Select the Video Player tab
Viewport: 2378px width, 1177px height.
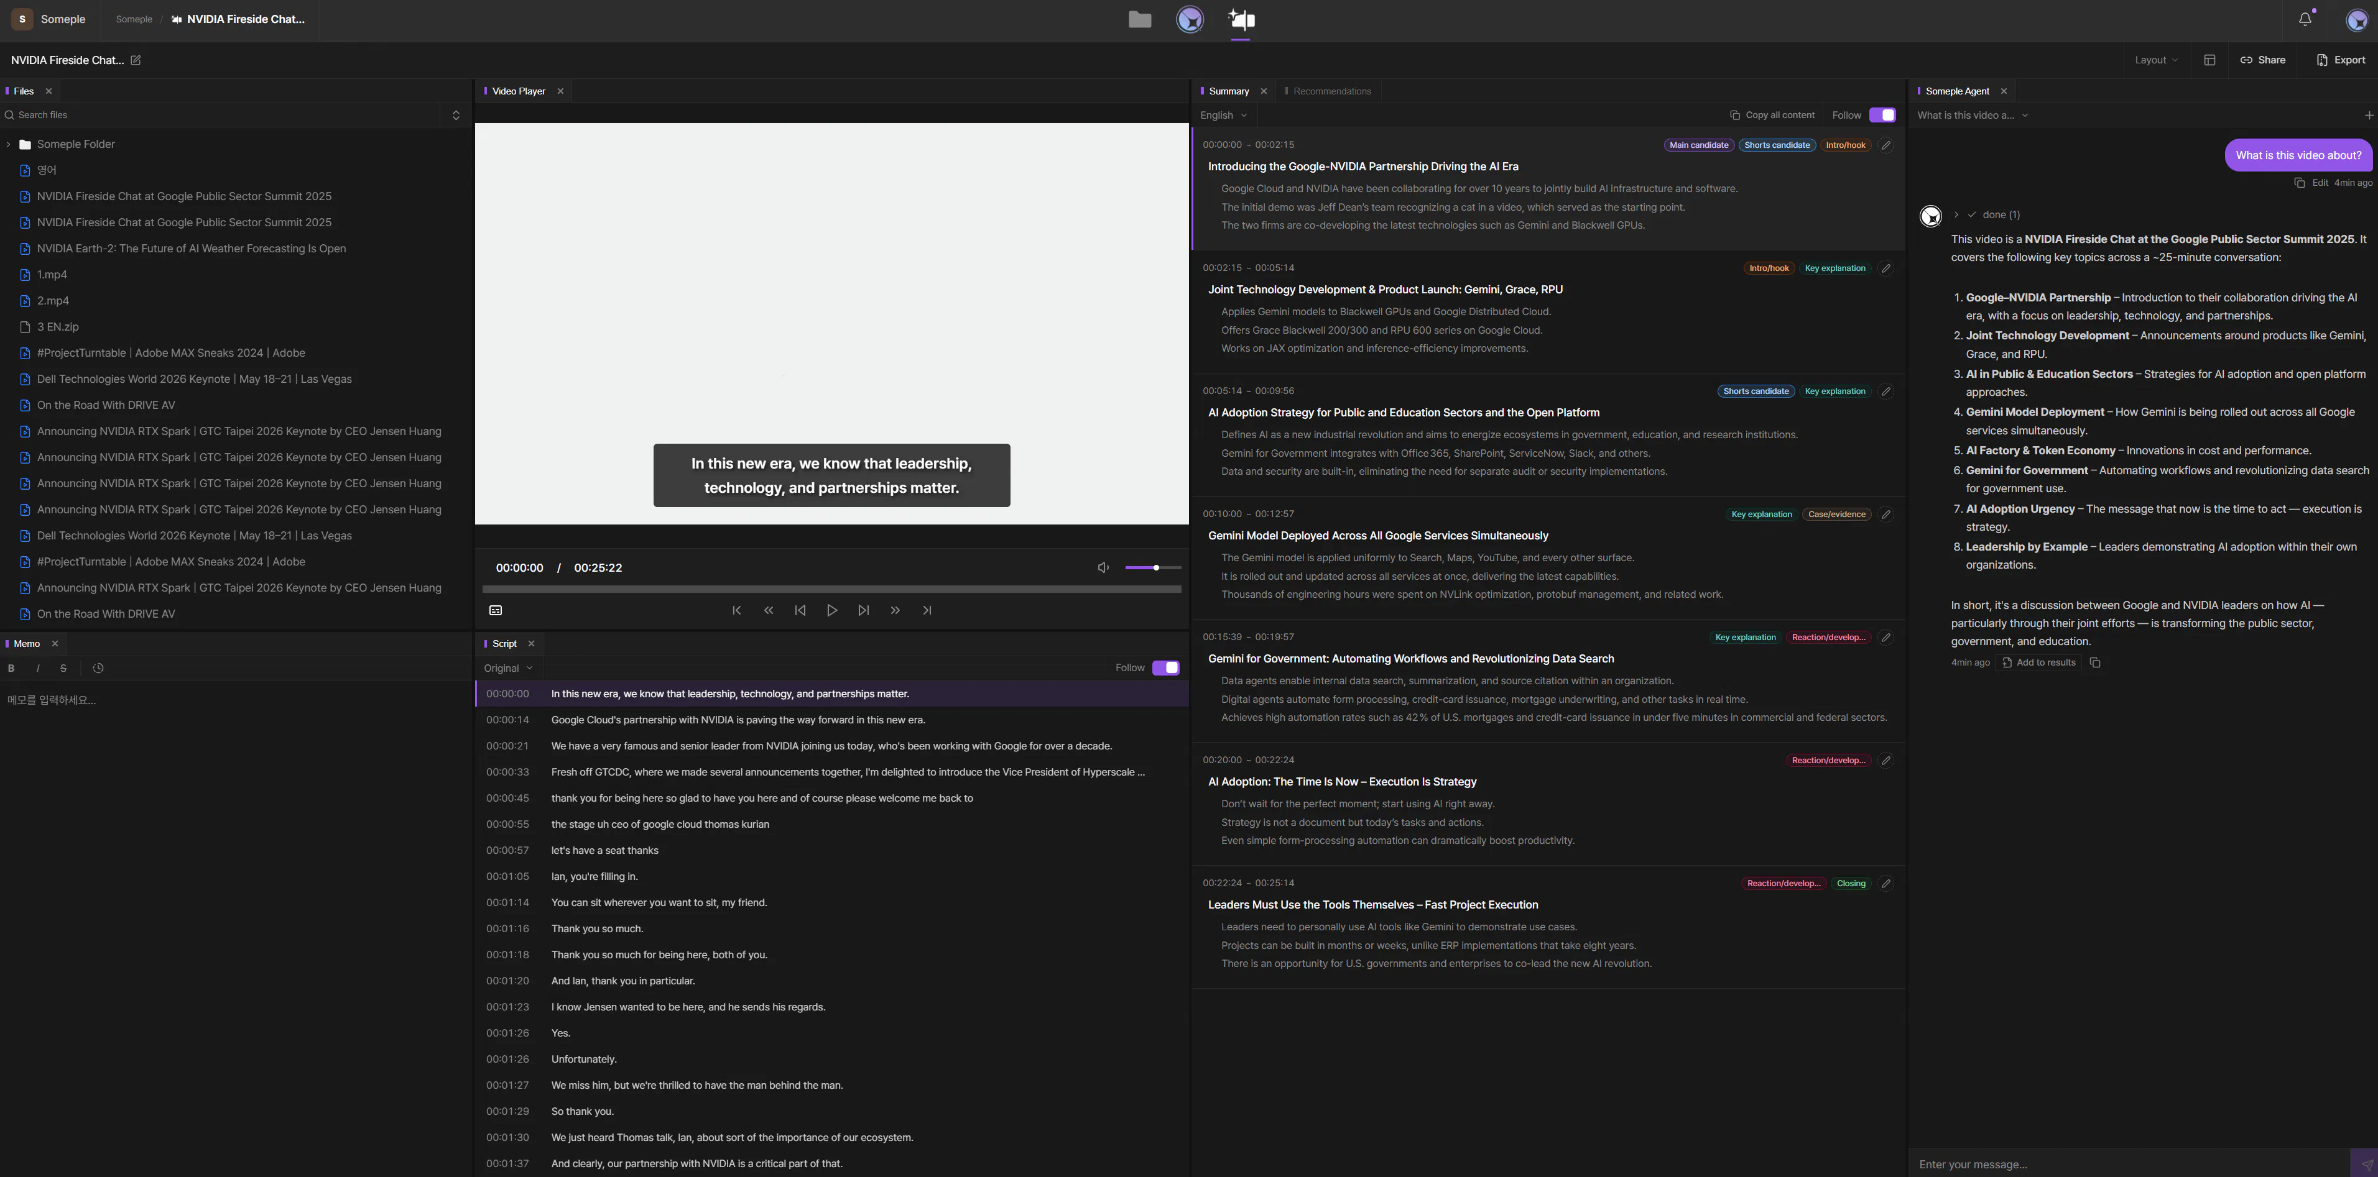pos(518,91)
